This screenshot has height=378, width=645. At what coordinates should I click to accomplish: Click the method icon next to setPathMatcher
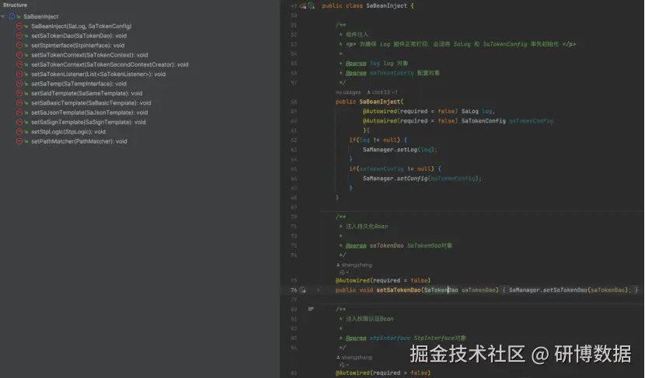19,141
